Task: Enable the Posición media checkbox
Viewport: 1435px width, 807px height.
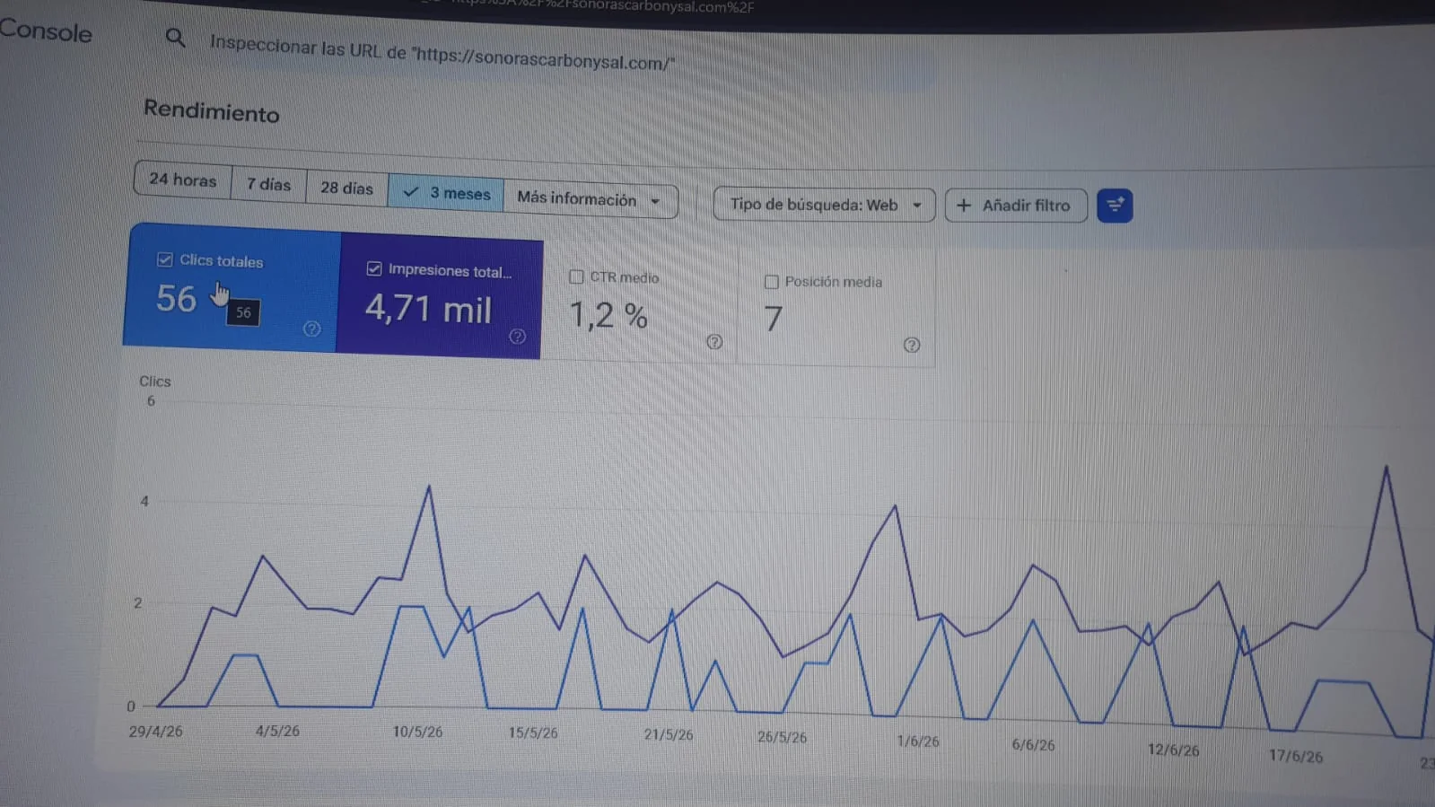Action: click(x=771, y=281)
